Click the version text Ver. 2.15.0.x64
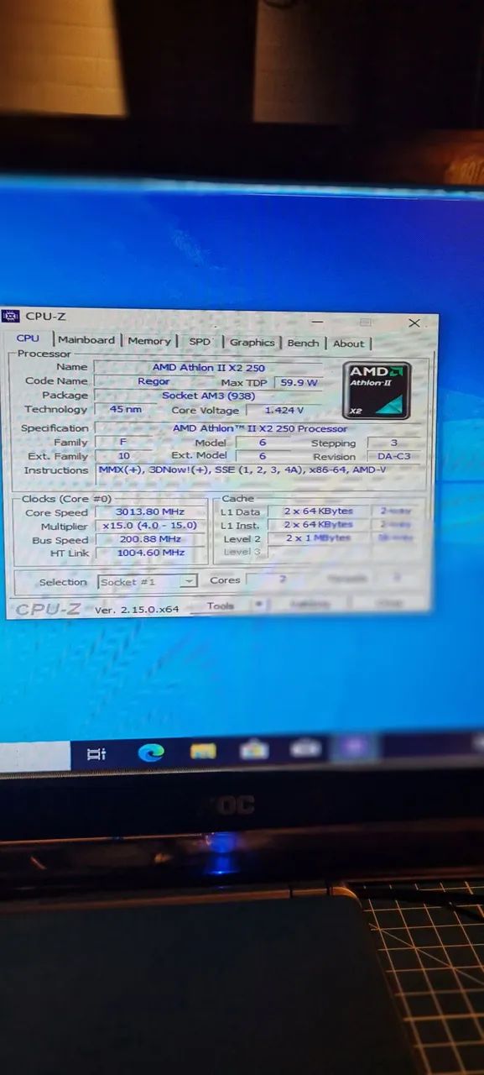 [x=137, y=610]
